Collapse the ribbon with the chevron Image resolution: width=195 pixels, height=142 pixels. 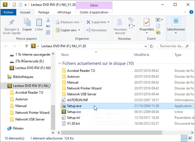185,12
